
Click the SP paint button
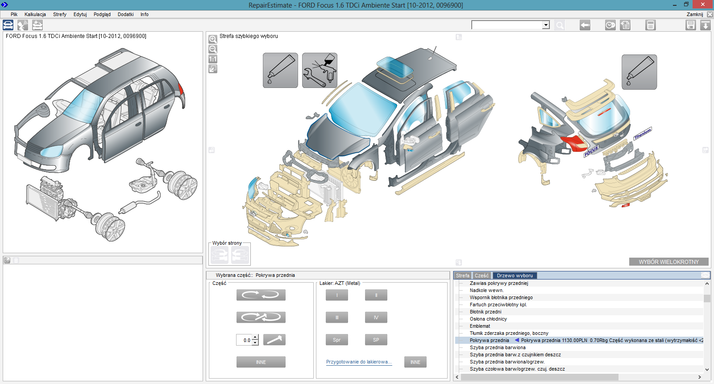coord(376,340)
